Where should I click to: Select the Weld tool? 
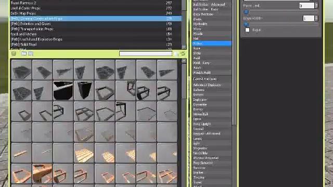coord(212,58)
